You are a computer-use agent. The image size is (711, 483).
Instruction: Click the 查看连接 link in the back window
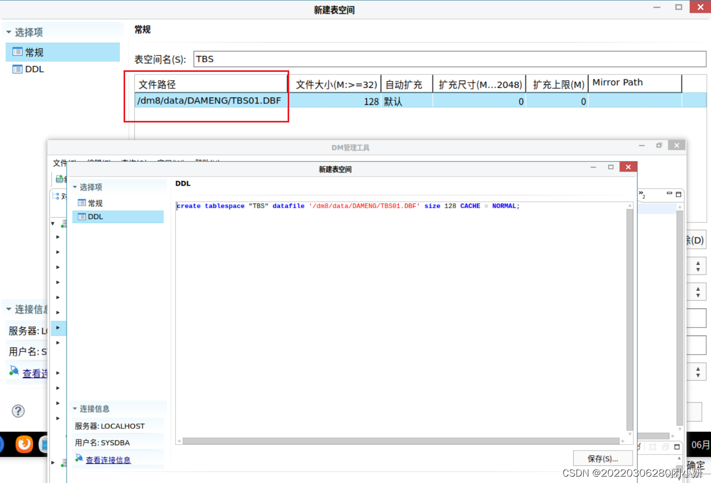coord(35,373)
